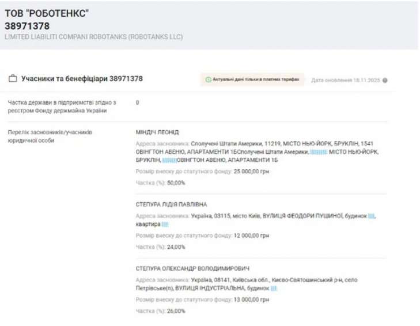Reveal hidden postal code after second Сполучені Штати Америки

pos(319,152)
